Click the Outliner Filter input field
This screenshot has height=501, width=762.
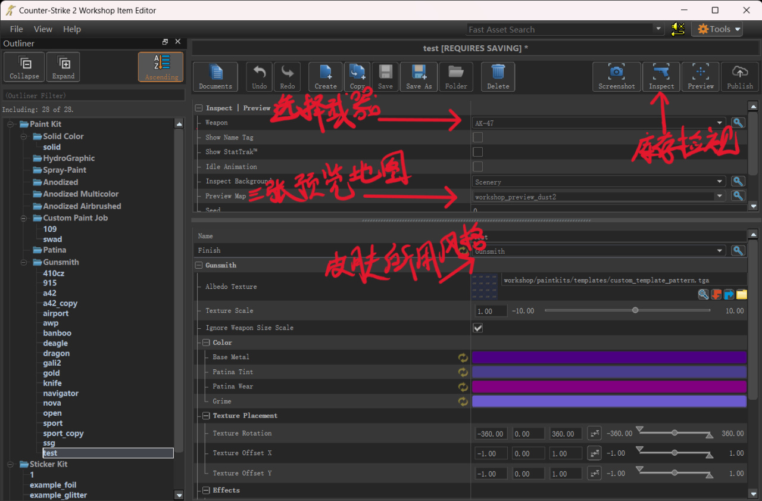click(x=93, y=95)
